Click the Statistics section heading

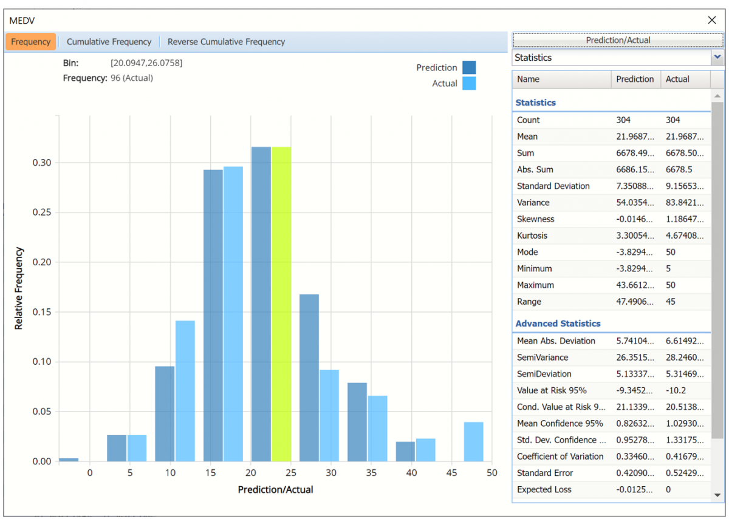pos(536,103)
